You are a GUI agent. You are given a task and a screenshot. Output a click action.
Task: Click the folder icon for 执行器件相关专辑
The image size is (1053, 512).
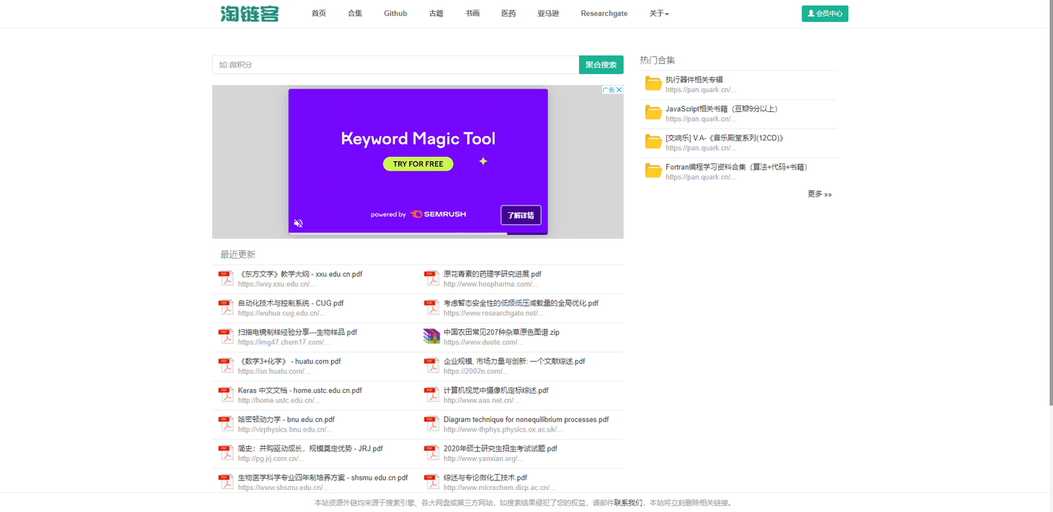pyautogui.click(x=654, y=83)
